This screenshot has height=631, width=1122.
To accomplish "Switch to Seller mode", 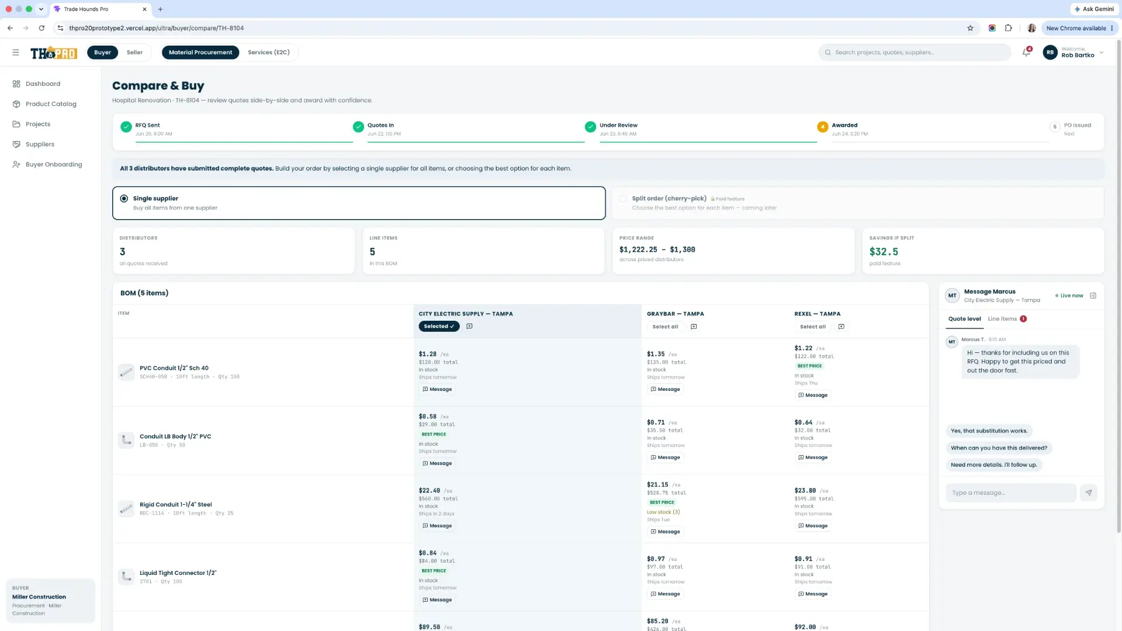I will tap(134, 53).
